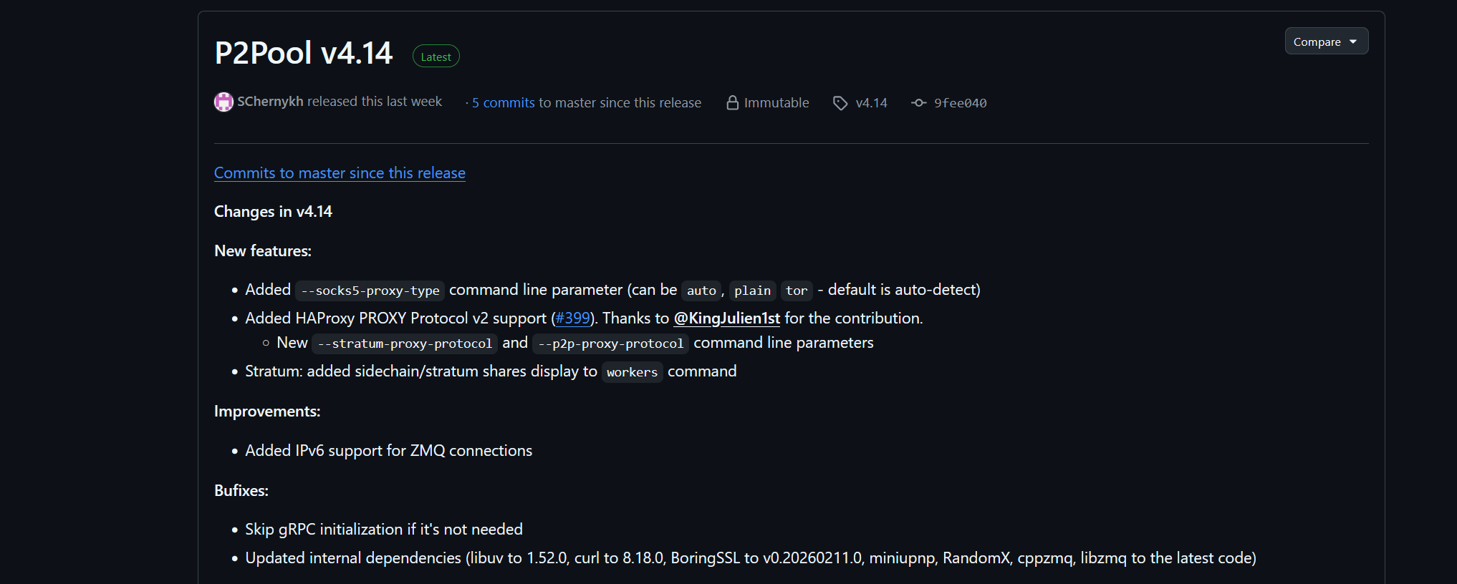This screenshot has height=584, width=1457.
Task: Click the workers code text
Action: pyautogui.click(x=632, y=372)
